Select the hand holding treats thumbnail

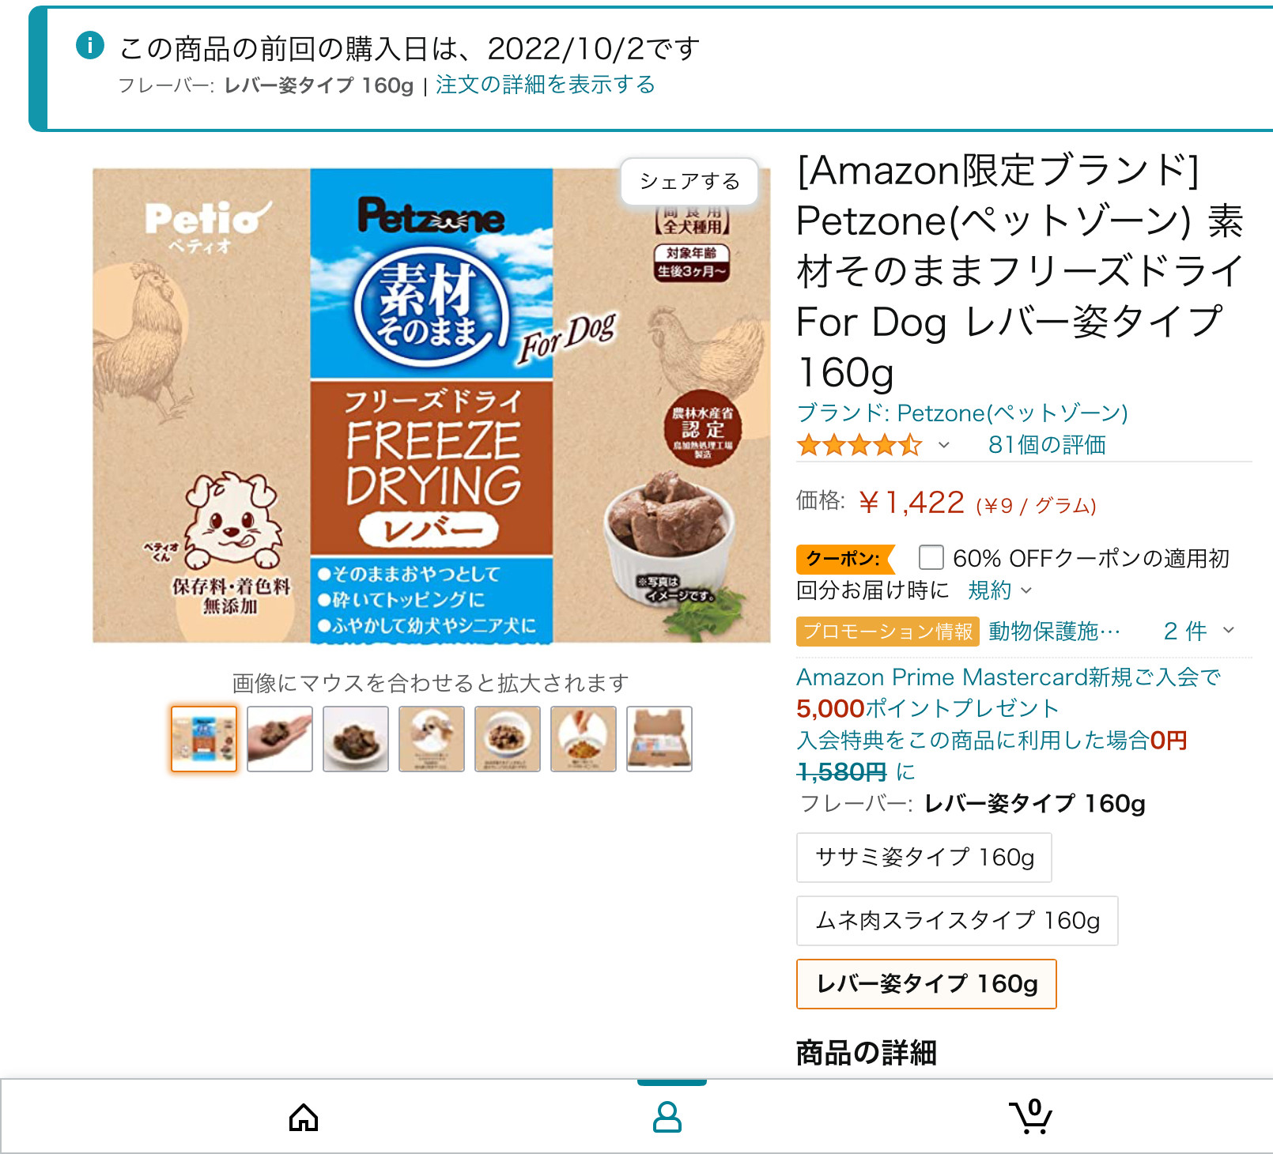280,739
